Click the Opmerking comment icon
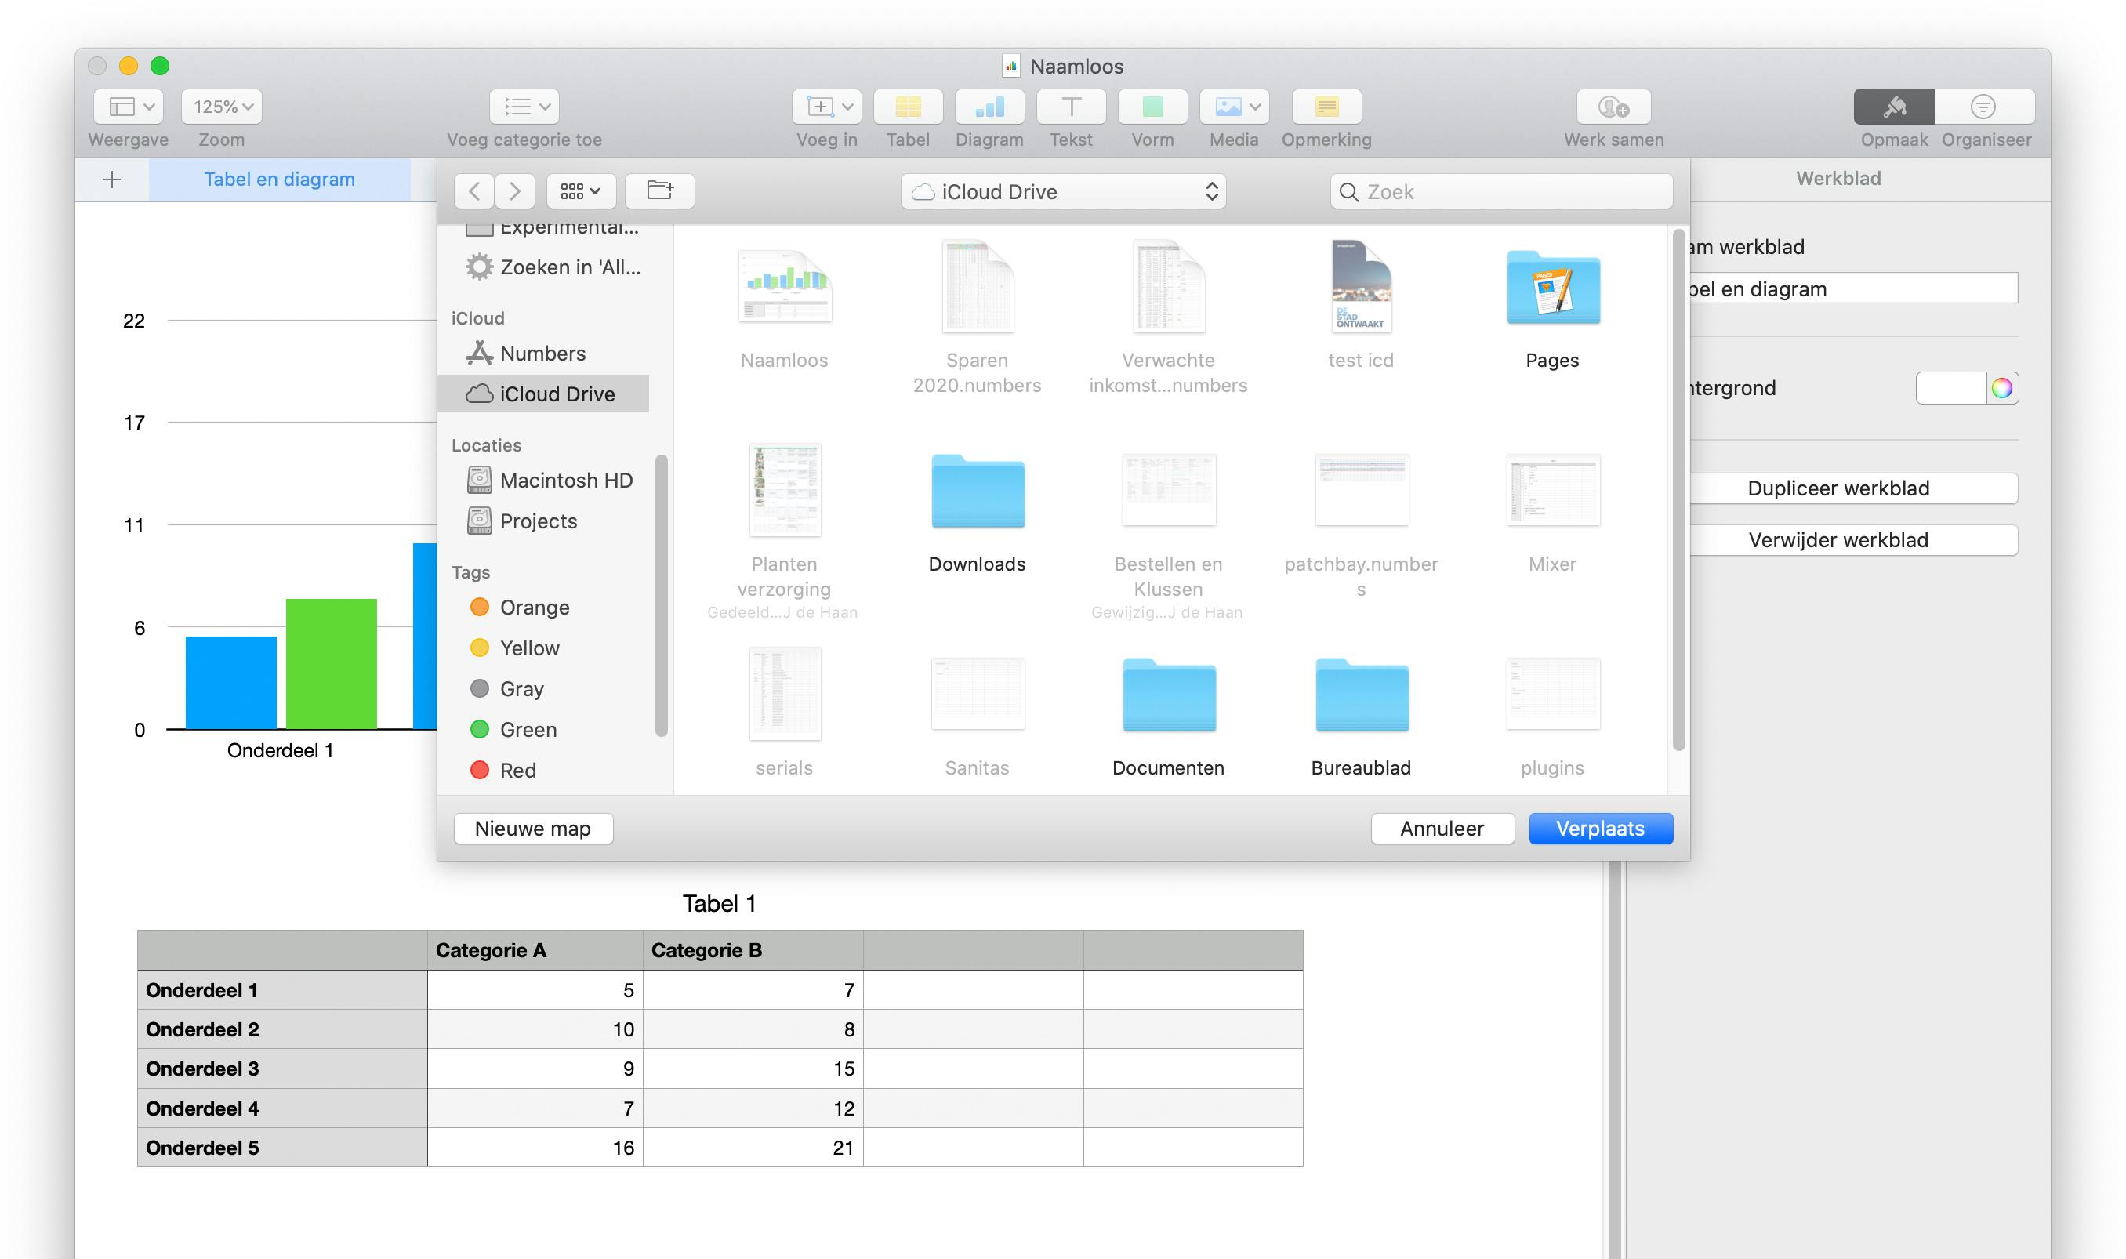Viewport: 2126px width, 1259px height. coord(1326,107)
